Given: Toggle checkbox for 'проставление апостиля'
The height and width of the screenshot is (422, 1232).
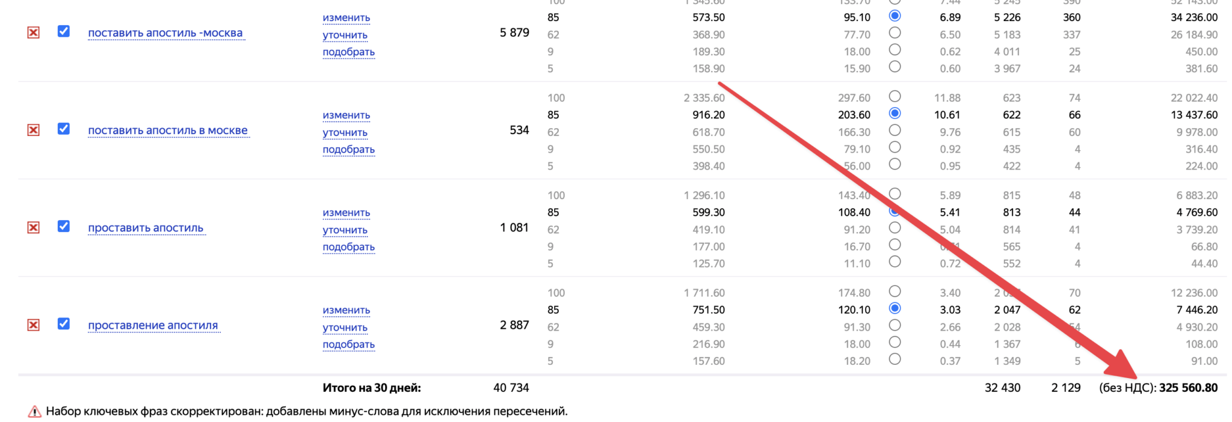Looking at the screenshot, I should [x=64, y=323].
